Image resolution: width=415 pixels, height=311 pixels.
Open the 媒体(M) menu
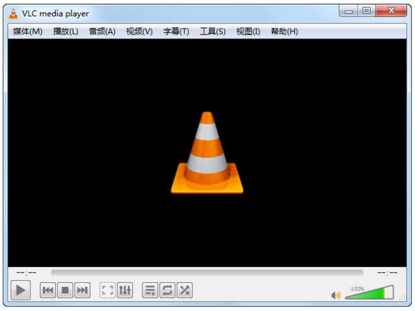[x=28, y=32]
